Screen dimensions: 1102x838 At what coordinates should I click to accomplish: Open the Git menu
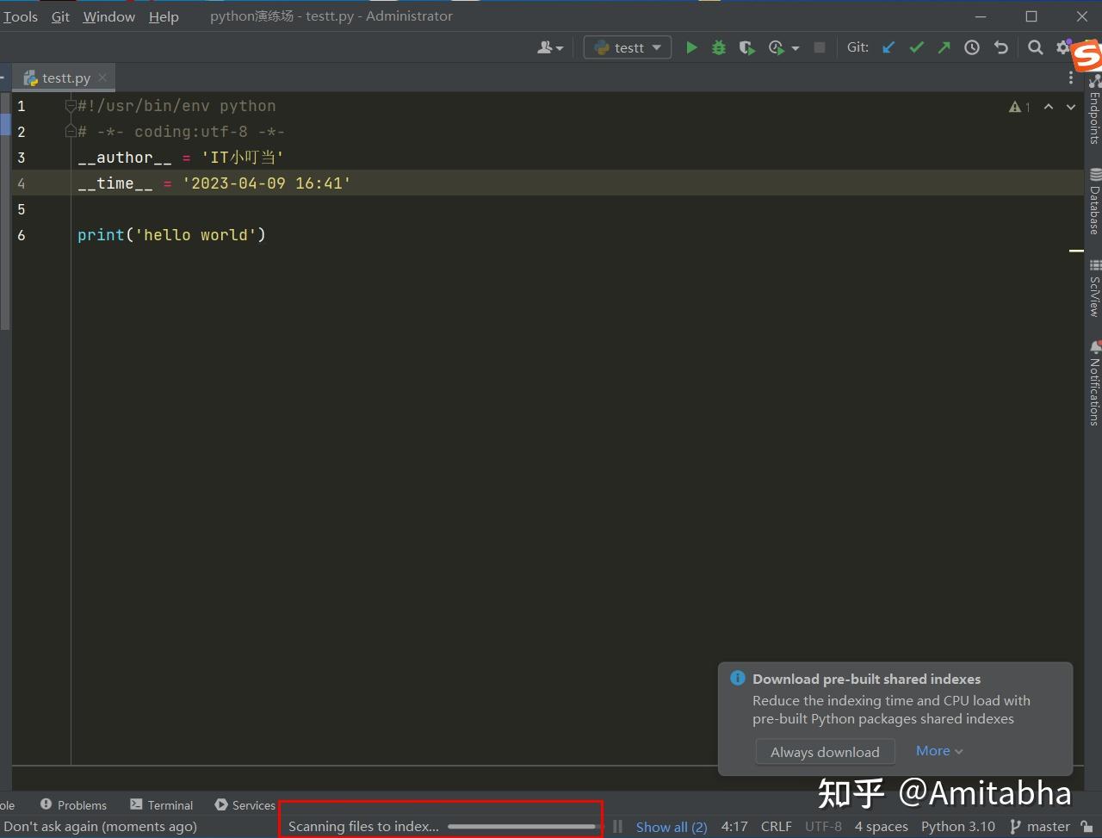click(60, 16)
